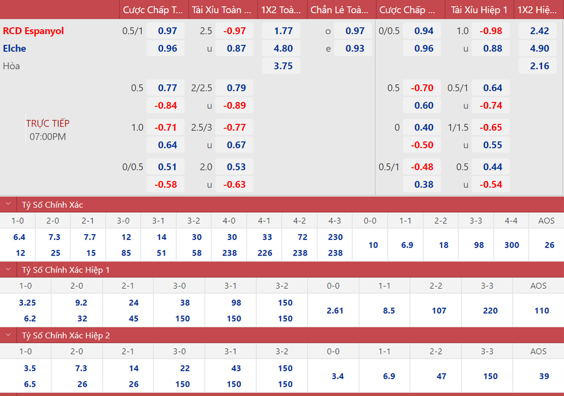The width and height of the screenshot is (564, 396).
Task: Pick first-half handicap 0/0.5 odds 0.94
Action: click(x=422, y=31)
